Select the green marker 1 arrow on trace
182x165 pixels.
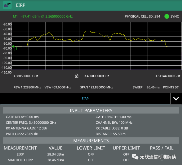(13, 46)
